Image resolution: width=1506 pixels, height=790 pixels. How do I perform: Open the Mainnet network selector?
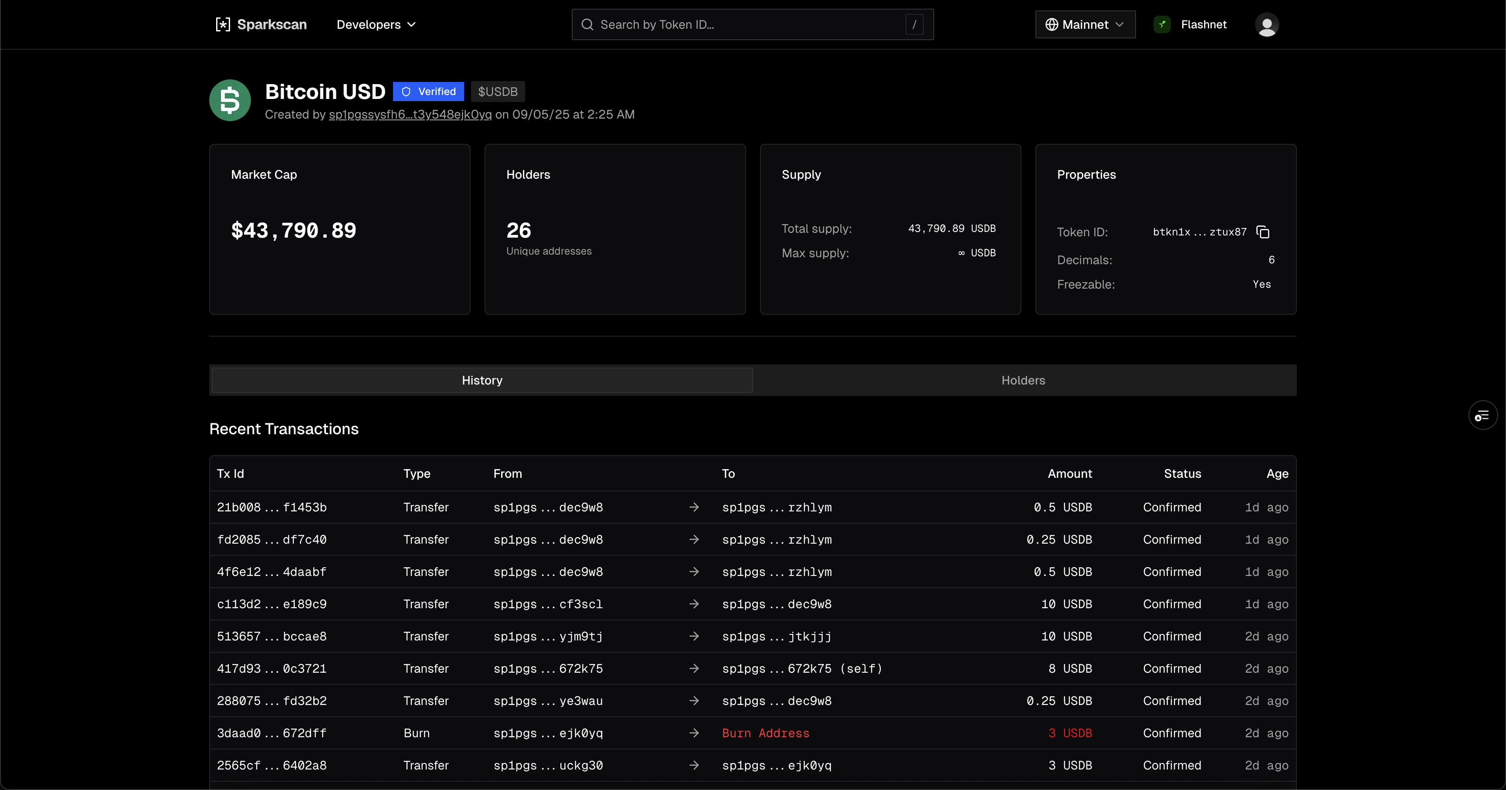click(1085, 24)
